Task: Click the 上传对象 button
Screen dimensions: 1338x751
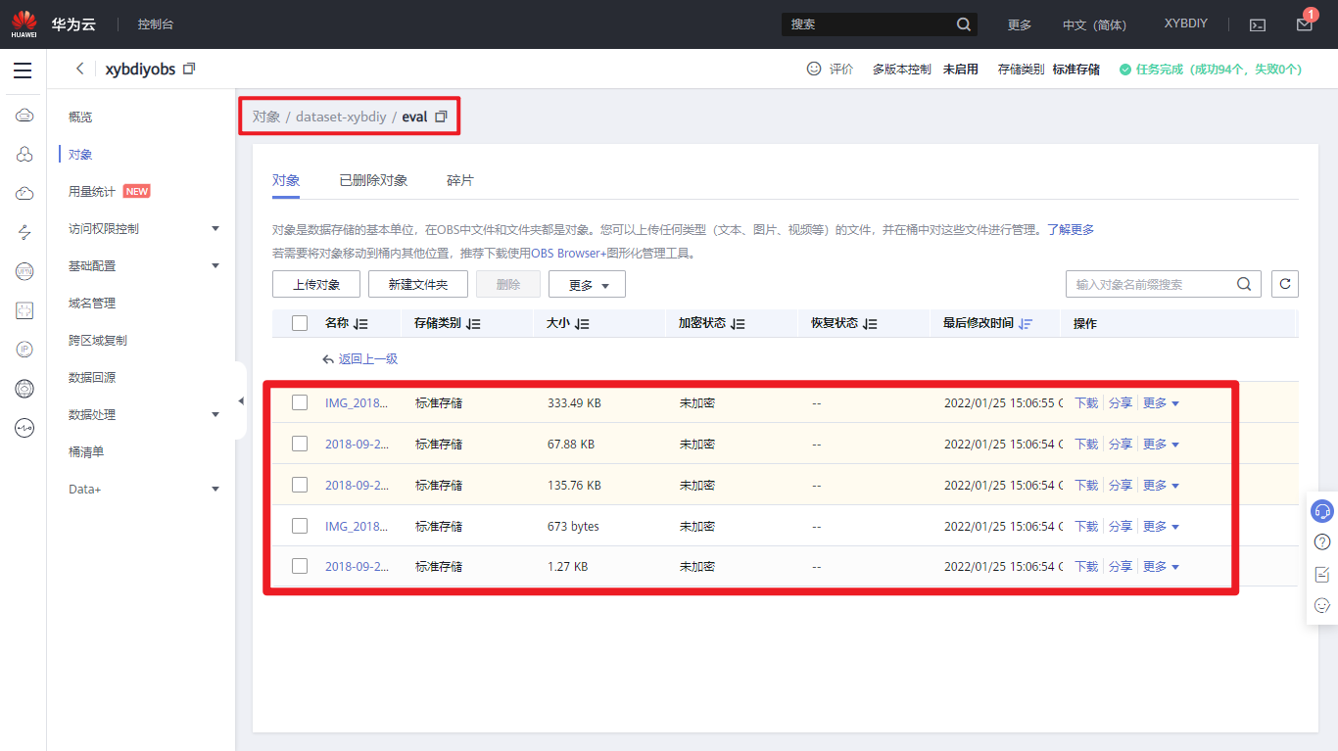Action: click(x=316, y=284)
